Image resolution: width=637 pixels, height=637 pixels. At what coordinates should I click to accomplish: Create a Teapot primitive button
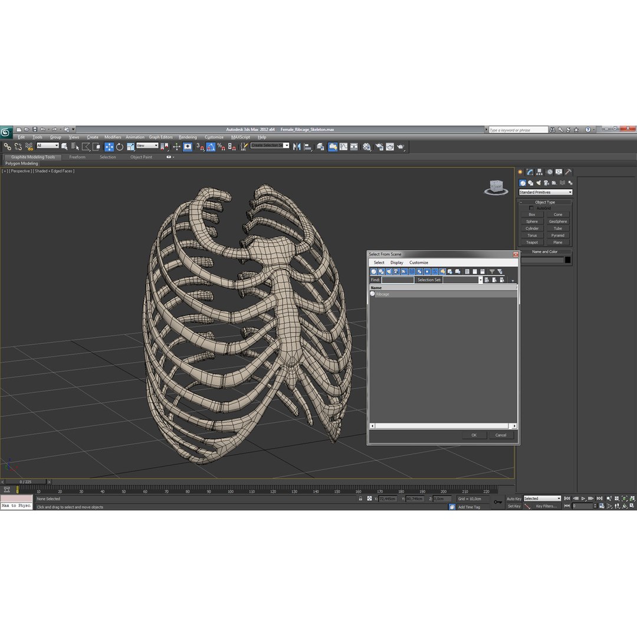tap(532, 242)
